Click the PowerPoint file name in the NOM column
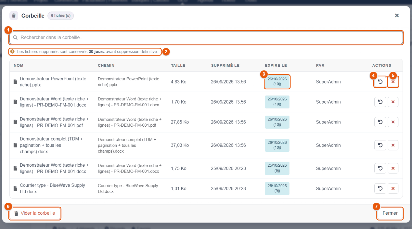This screenshot has width=412, height=229. point(53,82)
